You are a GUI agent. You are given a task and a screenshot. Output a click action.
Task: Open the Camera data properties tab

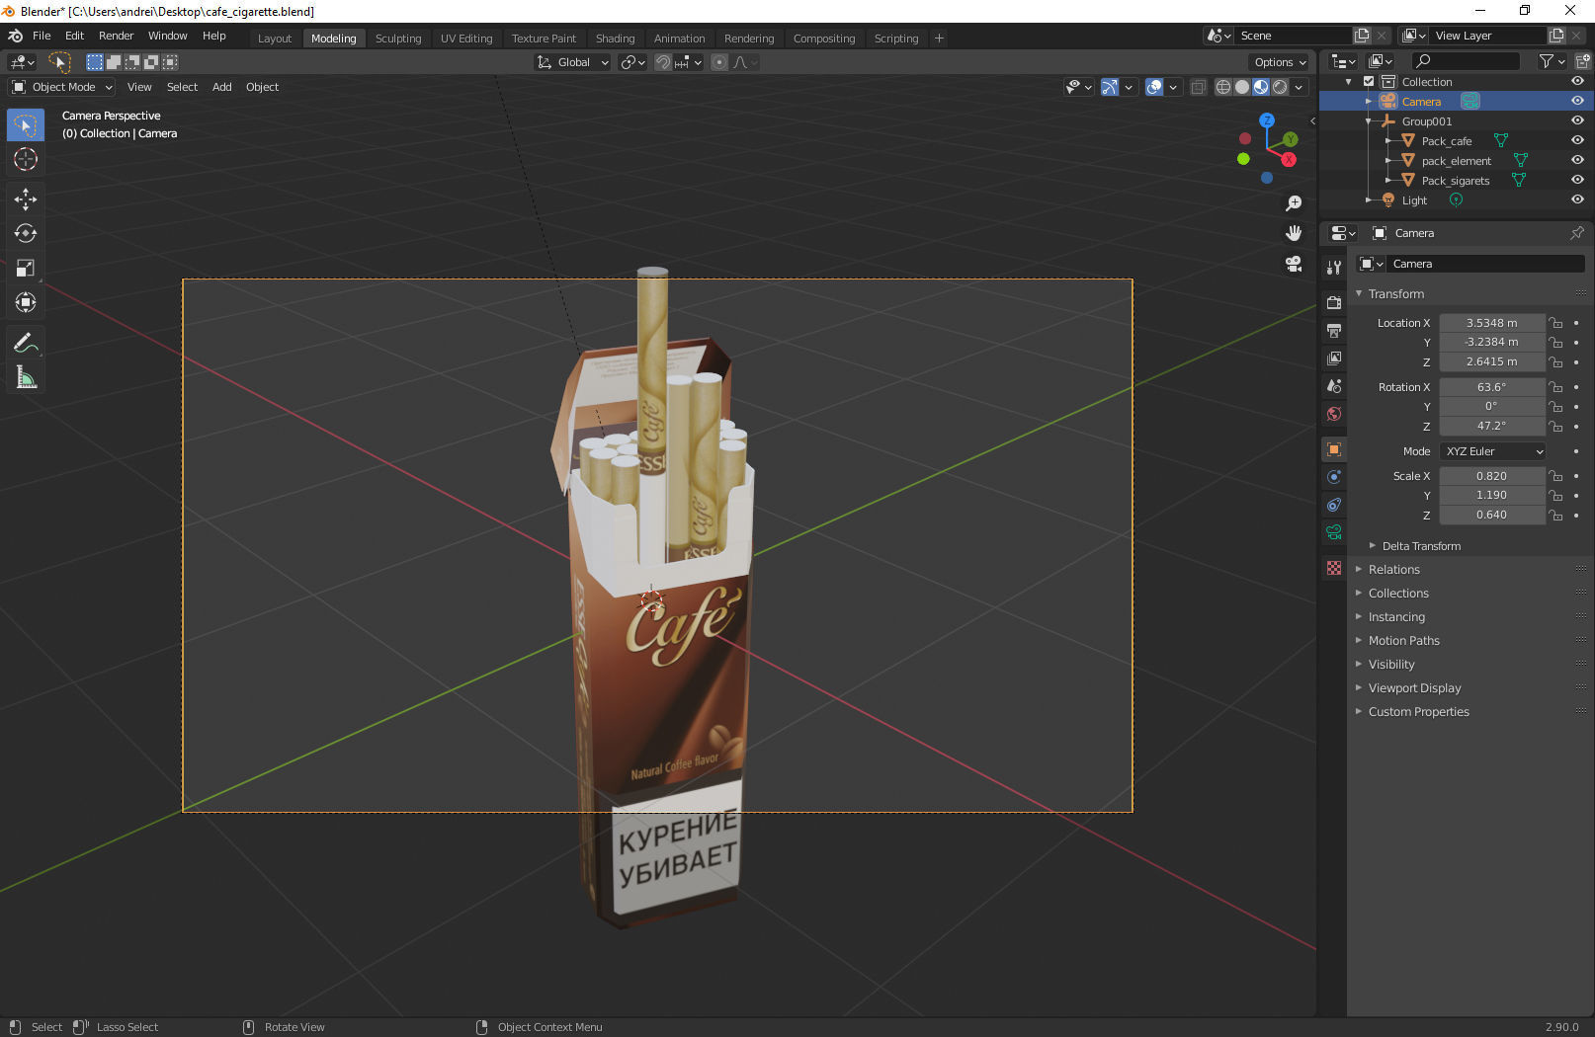click(x=1334, y=532)
